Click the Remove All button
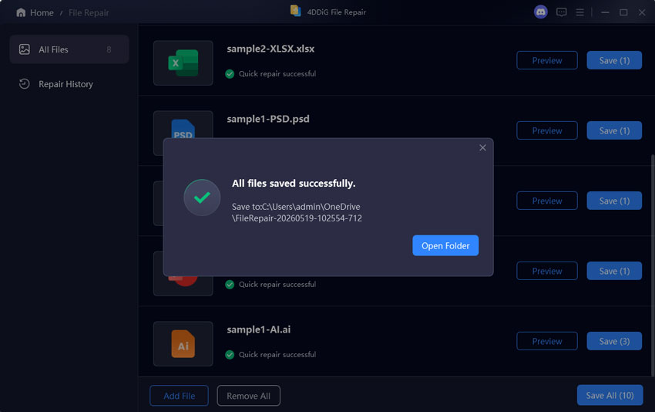The width and height of the screenshot is (655, 412). [x=249, y=396]
